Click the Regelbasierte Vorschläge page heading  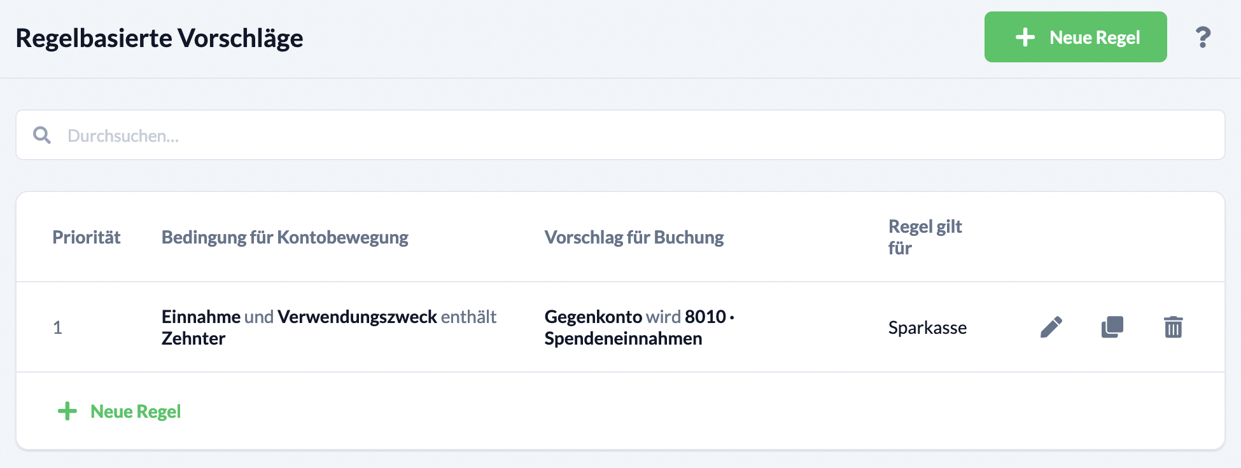(160, 38)
